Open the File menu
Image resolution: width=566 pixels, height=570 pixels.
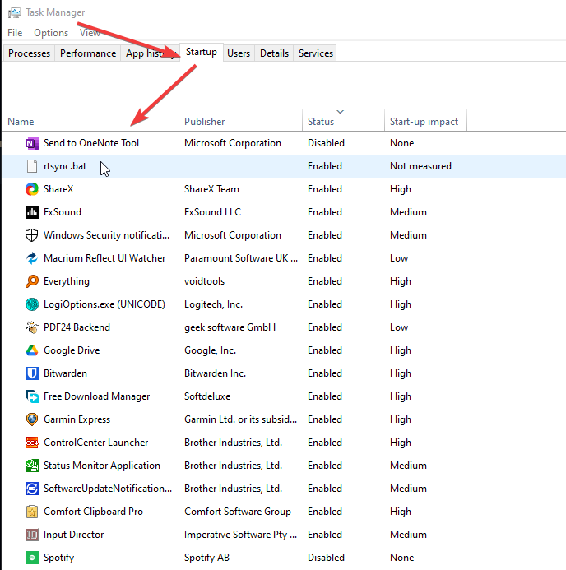(15, 33)
